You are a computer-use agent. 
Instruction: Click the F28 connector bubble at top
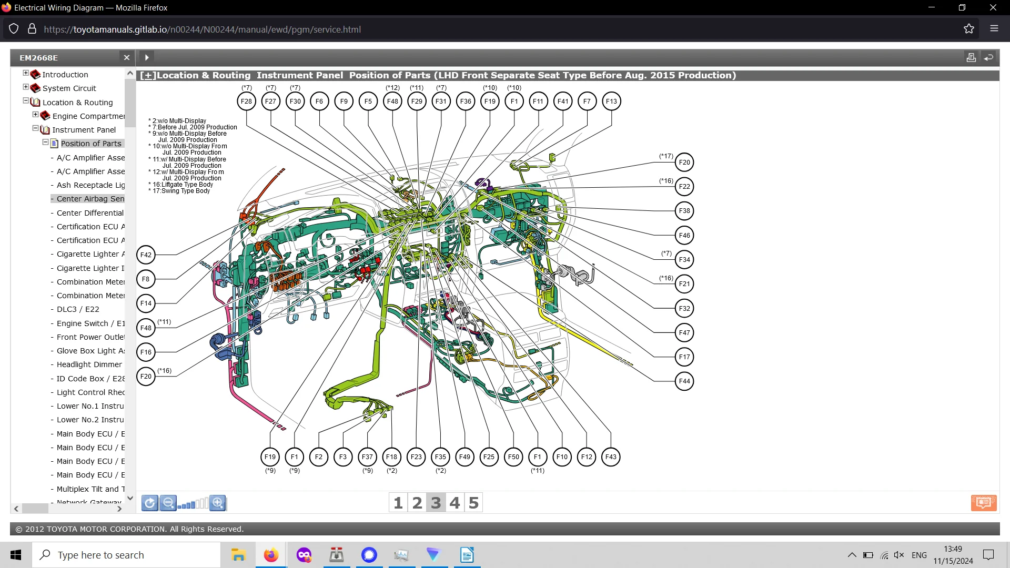coord(246,102)
